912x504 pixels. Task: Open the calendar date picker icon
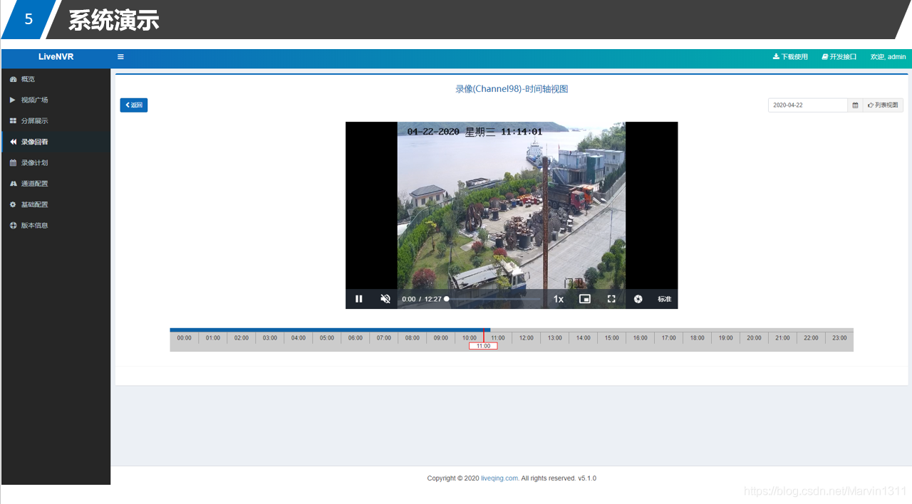855,105
